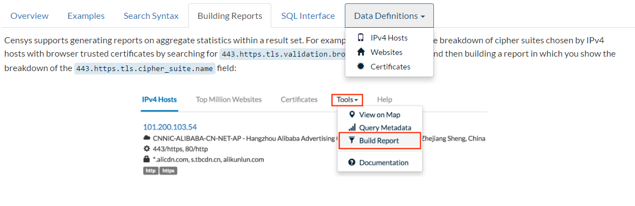Select the Examples tab
Image resolution: width=635 pixels, height=206 pixels.
click(86, 16)
